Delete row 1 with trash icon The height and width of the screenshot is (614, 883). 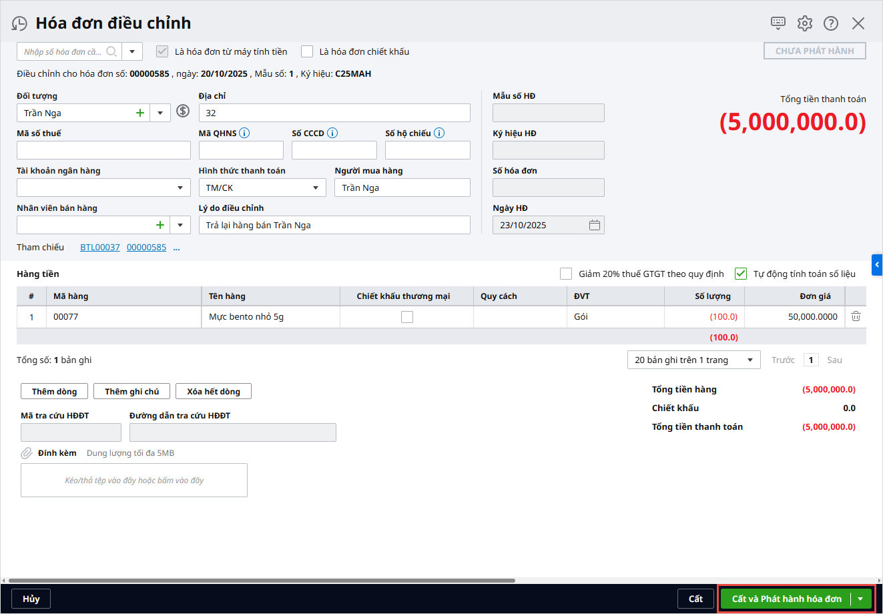856,316
